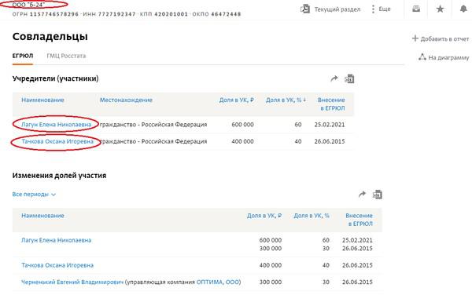
Task: Click the 'Изменения долей участия' heading
Action: click(x=59, y=176)
